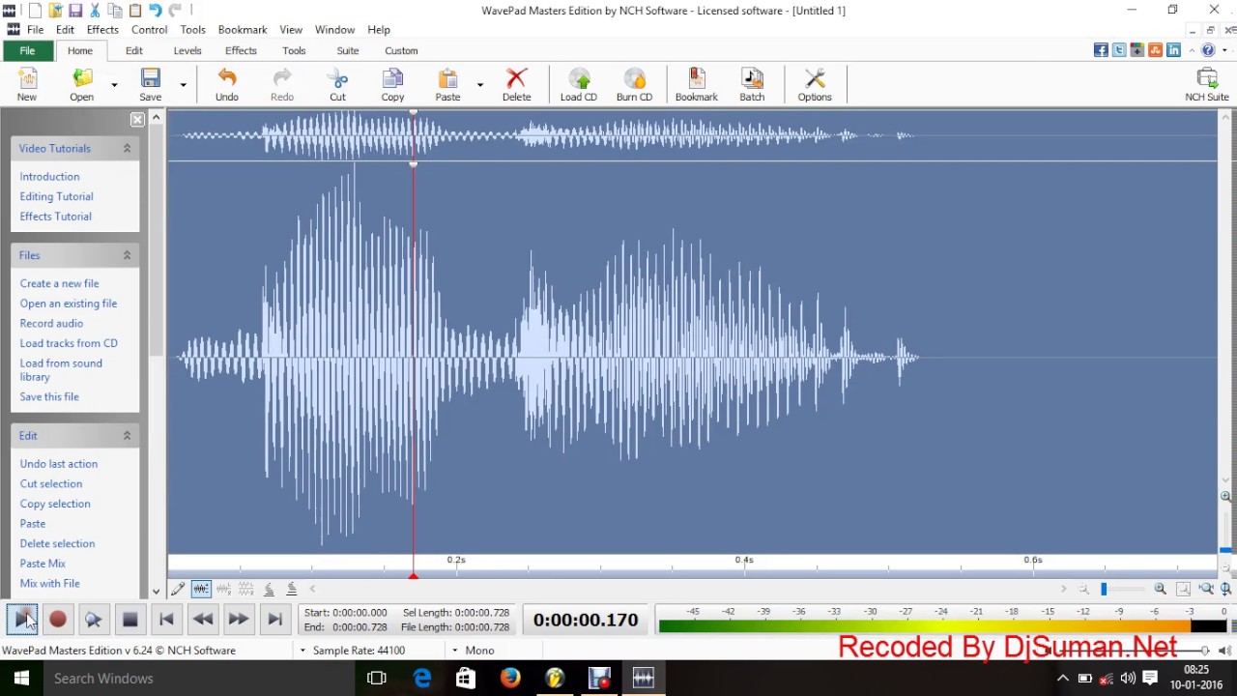Delete the selection with the red X
Image resolution: width=1237 pixels, height=696 pixels.
[x=516, y=84]
